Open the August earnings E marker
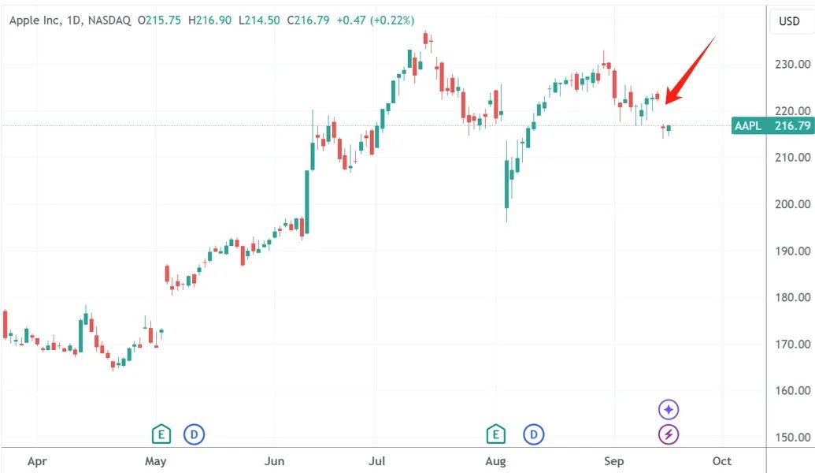 (496, 434)
